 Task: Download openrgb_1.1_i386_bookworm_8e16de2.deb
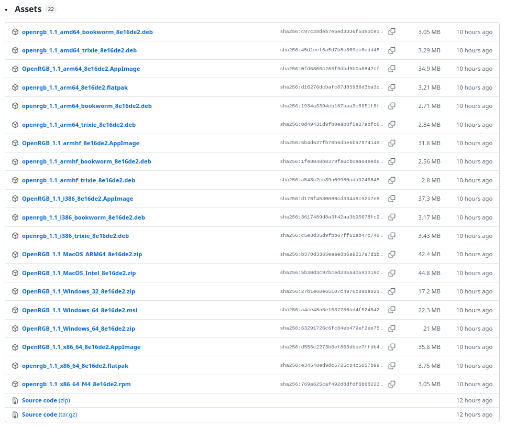click(83, 217)
